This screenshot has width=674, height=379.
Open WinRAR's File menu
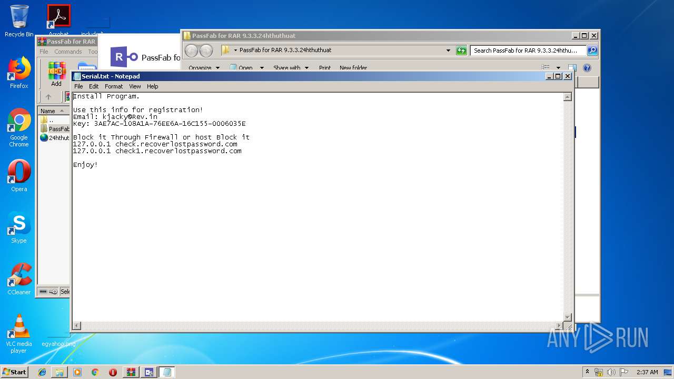[44, 52]
